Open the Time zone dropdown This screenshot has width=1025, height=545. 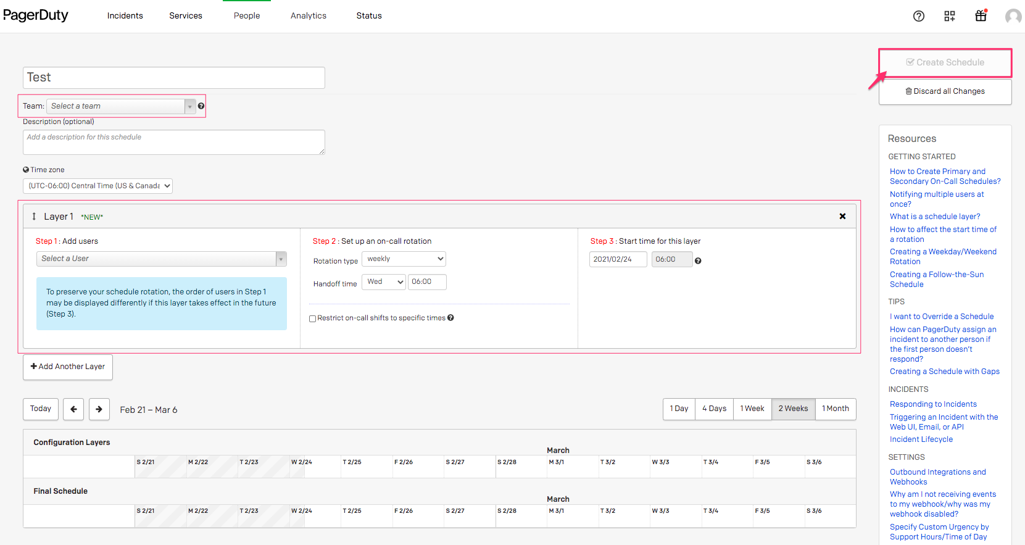coord(98,186)
